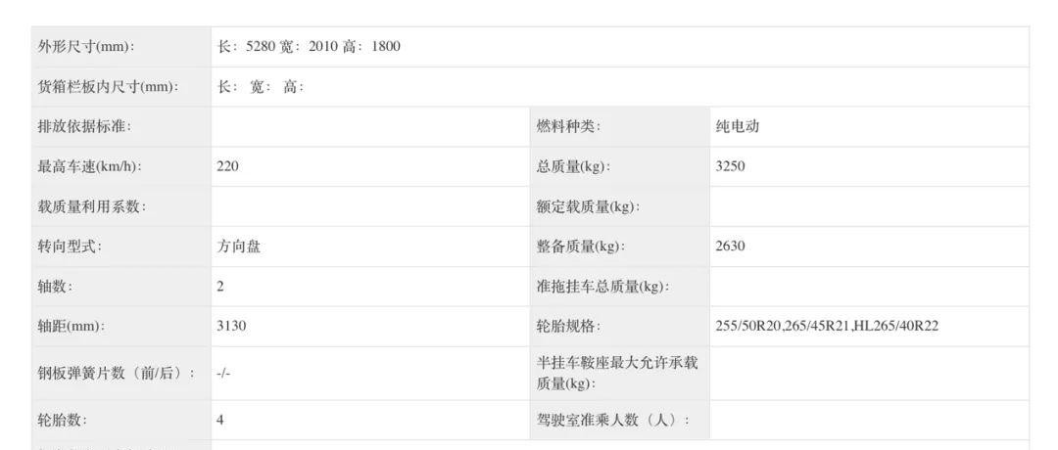The image size is (1058, 450).
Task: Select the tire count value 4
Action: click(x=220, y=421)
